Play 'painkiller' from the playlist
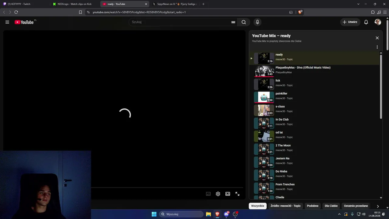The image size is (389, 219). coord(315,97)
